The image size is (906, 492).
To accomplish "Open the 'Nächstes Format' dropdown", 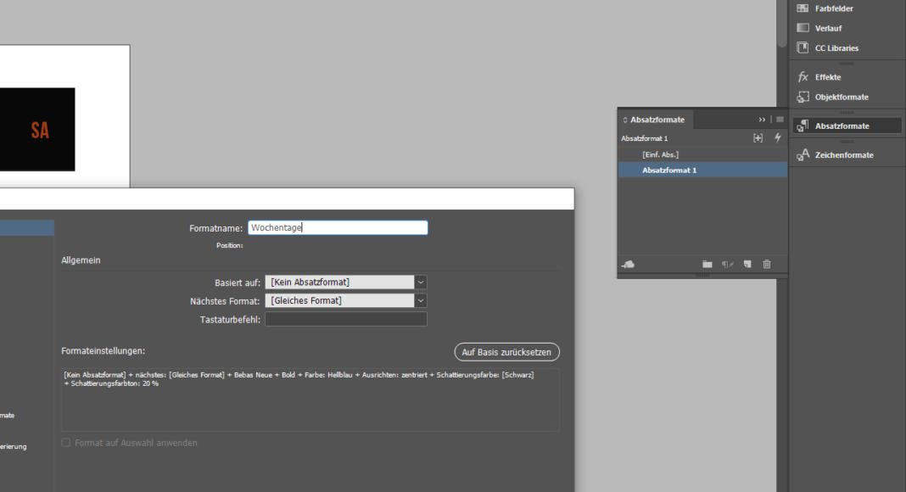I will coord(421,301).
